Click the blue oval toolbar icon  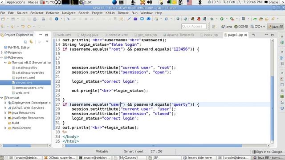point(142,19)
